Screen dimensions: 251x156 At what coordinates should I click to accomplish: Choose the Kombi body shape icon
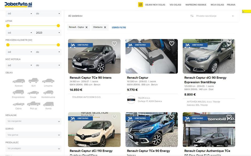point(48,104)
